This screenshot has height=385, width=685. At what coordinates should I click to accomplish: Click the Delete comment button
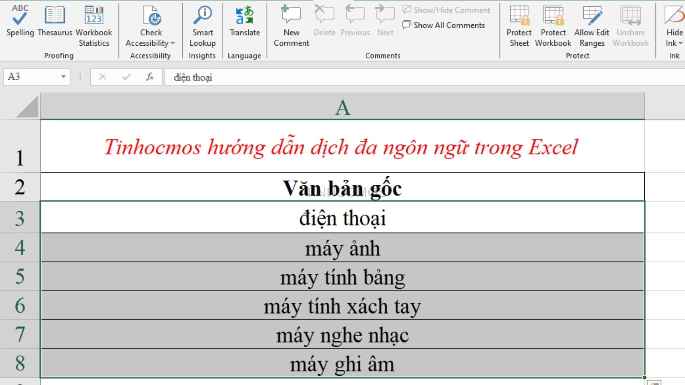pos(325,21)
